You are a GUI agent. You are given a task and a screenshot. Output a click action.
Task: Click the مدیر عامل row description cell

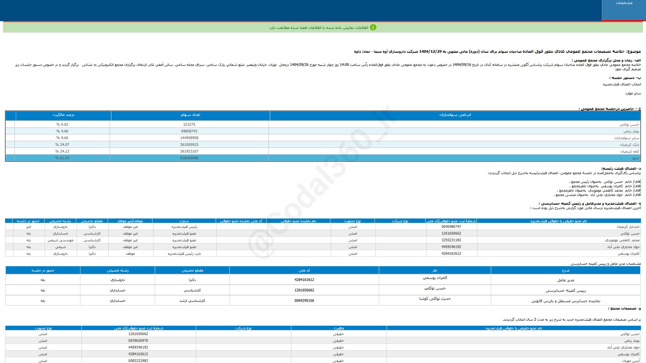(x=566, y=280)
